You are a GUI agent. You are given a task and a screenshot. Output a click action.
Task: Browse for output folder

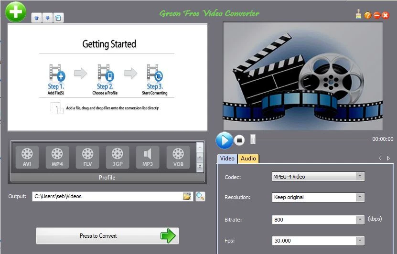click(187, 196)
